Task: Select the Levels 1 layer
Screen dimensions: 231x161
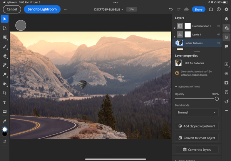Action: (197, 35)
